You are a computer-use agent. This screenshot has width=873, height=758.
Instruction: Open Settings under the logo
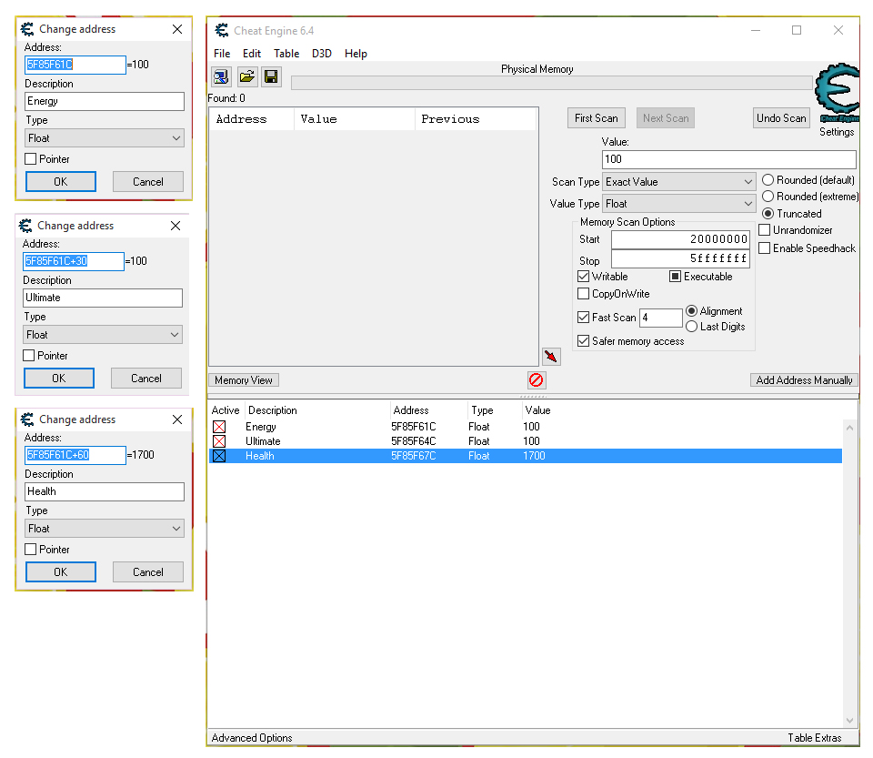(837, 132)
